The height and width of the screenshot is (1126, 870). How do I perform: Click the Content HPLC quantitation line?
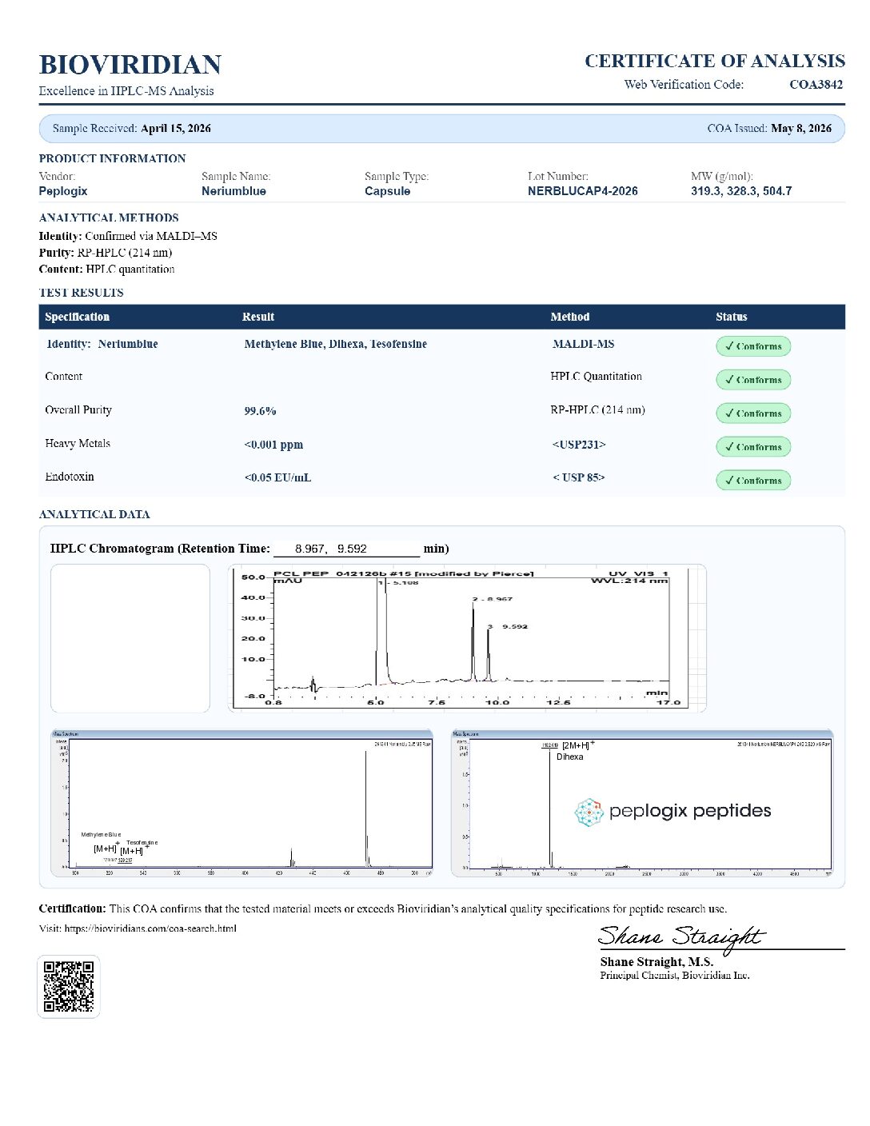click(106, 270)
